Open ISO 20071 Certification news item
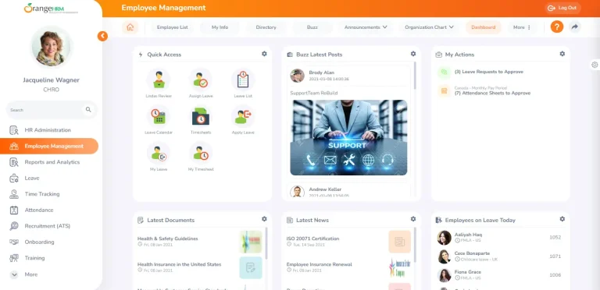 coord(312,239)
